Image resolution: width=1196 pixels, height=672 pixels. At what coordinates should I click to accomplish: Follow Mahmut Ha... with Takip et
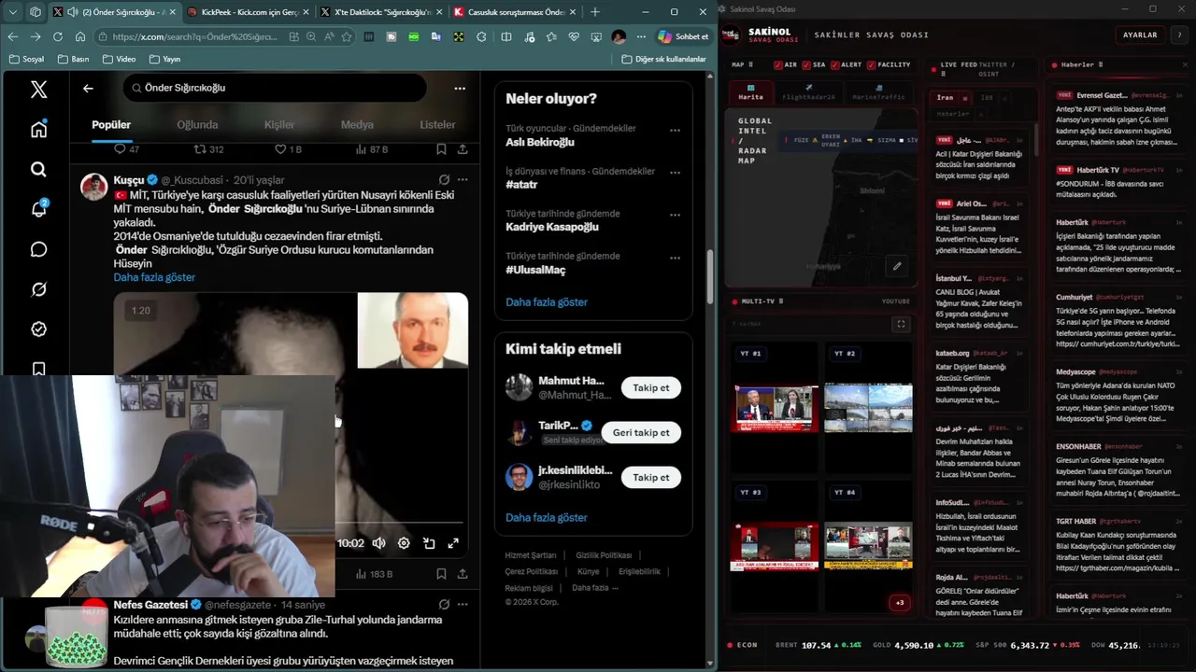click(651, 388)
